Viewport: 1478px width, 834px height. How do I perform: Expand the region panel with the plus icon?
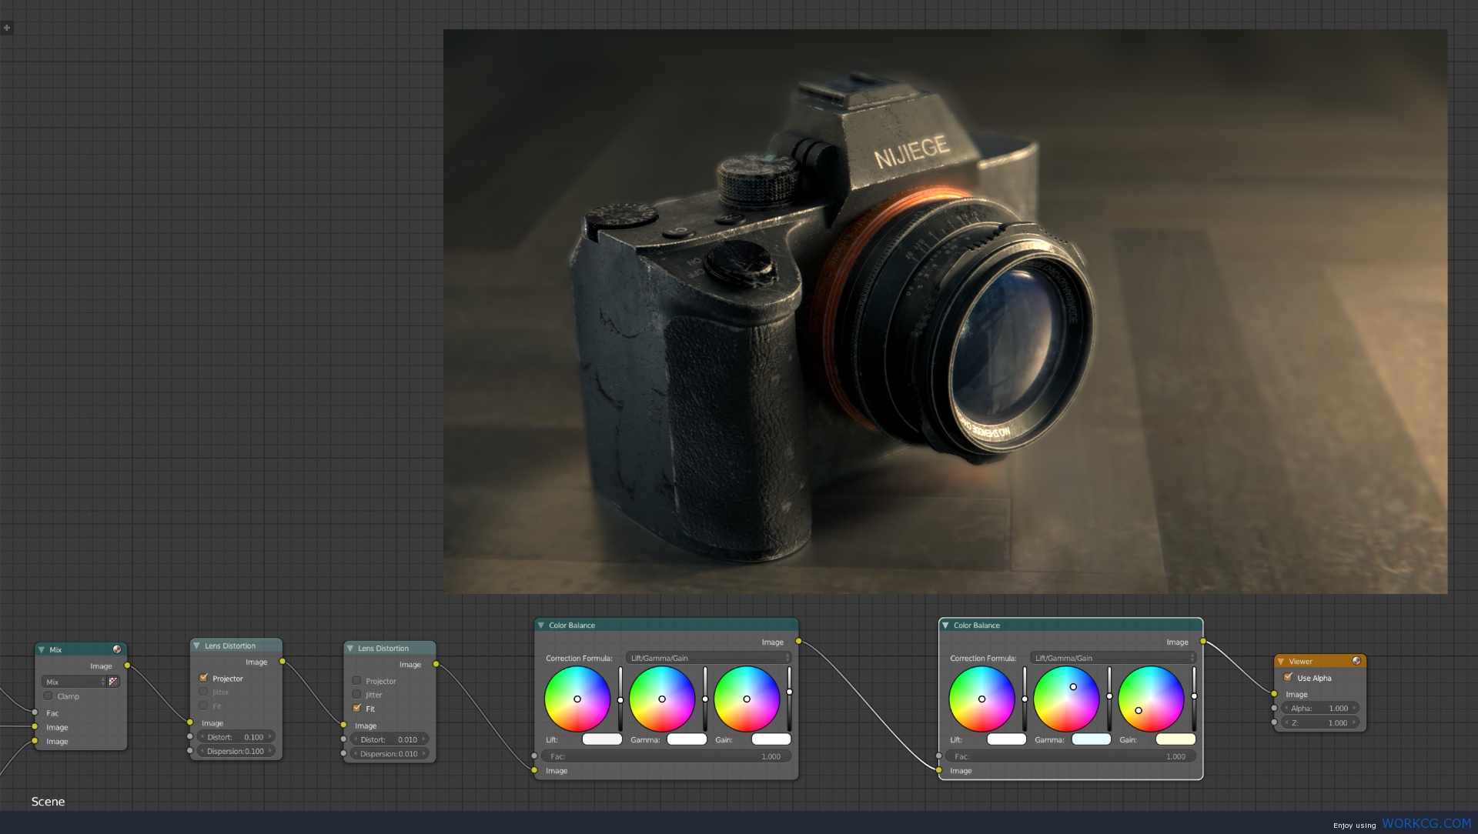(7, 28)
